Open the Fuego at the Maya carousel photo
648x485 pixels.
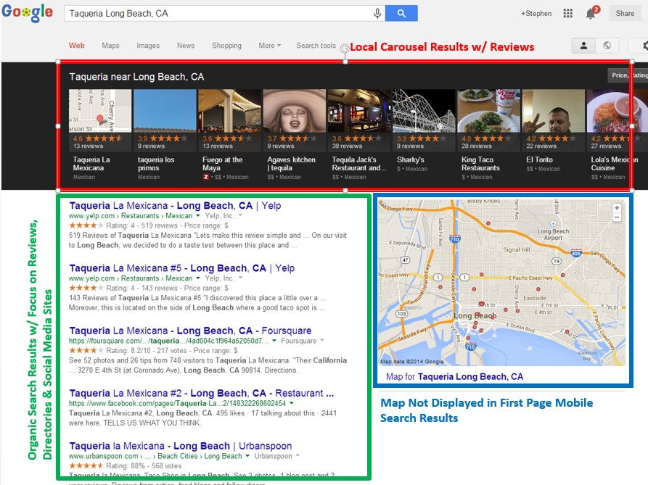click(x=229, y=111)
